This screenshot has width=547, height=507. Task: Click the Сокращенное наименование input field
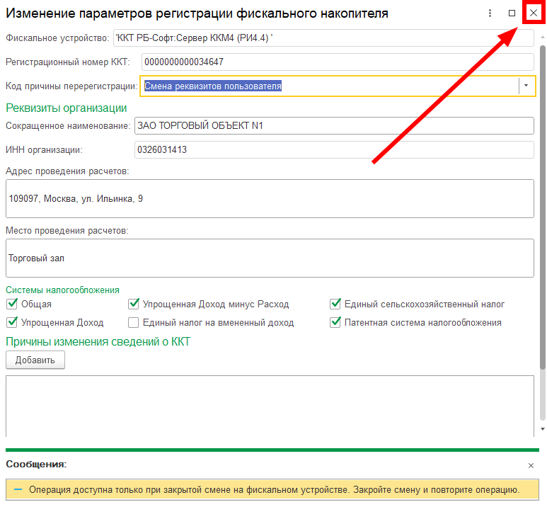click(x=333, y=125)
